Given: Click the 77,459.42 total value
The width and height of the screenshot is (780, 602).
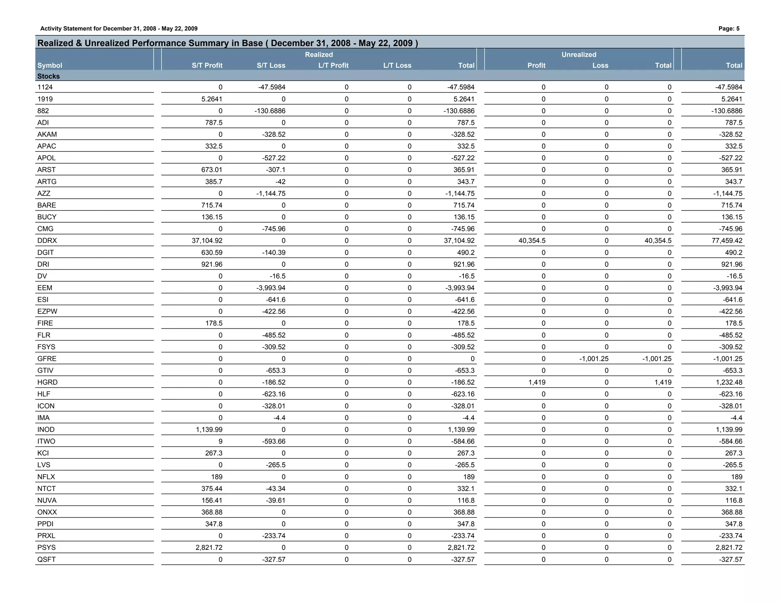Looking at the screenshot, I should click(727, 240).
